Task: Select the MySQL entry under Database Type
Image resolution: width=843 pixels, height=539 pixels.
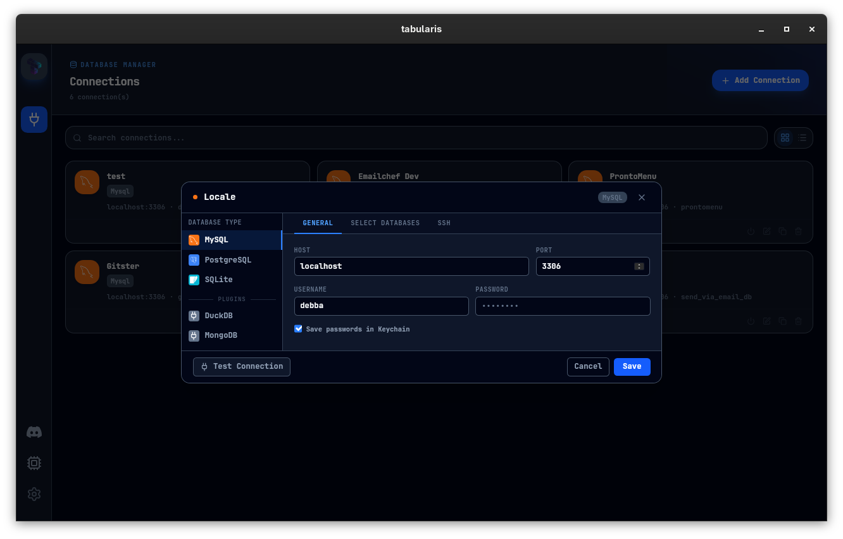Action: pos(215,240)
